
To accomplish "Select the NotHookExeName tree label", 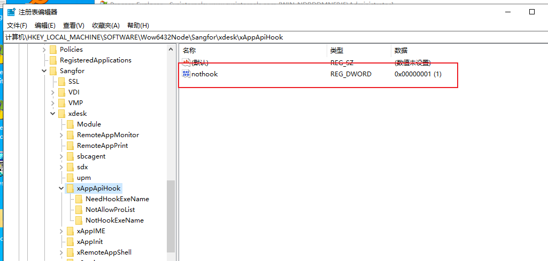I will tap(114, 220).
